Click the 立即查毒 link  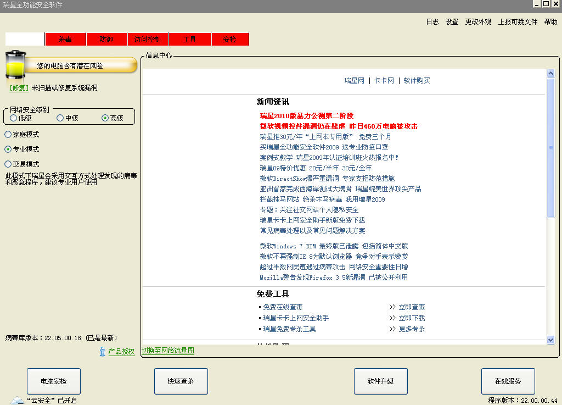point(412,307)
